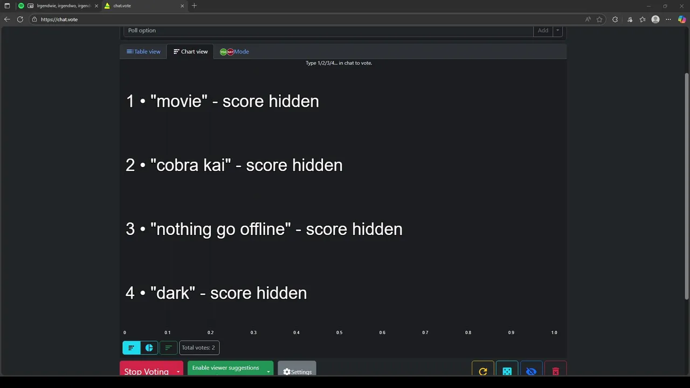Open the browser settings and more menu
Image resolution: width=690 pixels, height=388 pixels.
click(668, 19)
